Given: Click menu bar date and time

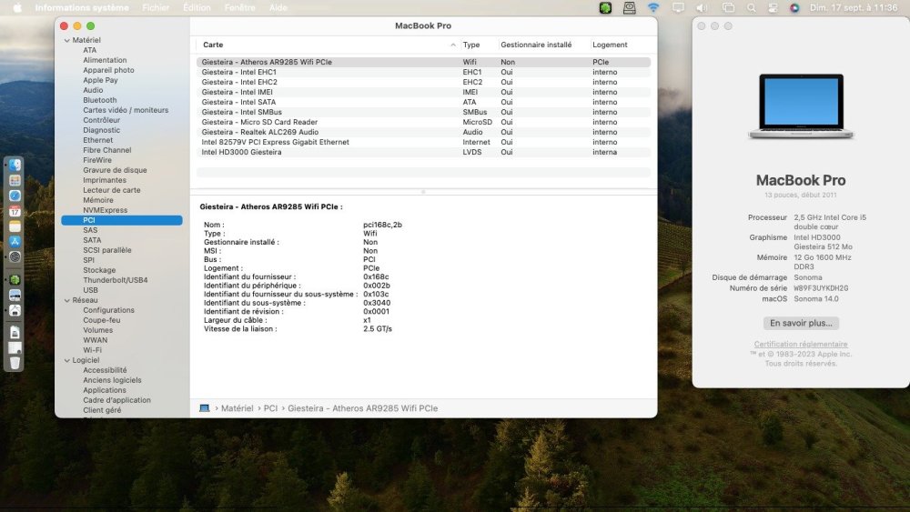Looking at the screenshot, I should (854, 7).
